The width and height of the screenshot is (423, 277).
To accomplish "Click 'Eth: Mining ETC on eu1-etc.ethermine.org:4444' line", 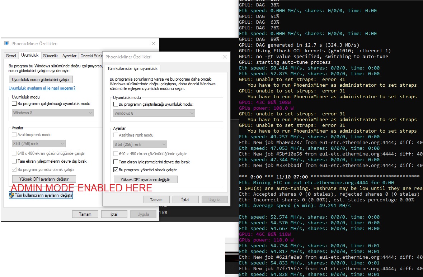I will pyautogui.click(x=316, y=183).
